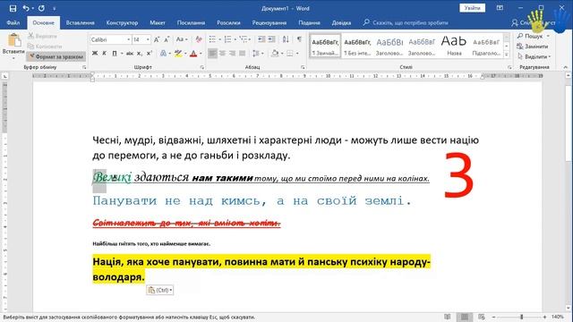Viewport: 573px width, 322px height.
Task: Click the numbered list icon
Action: pyautogui.click(x=227, y=39)
